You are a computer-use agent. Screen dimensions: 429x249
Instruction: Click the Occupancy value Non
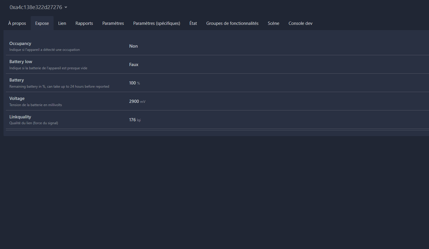(133, 46)
